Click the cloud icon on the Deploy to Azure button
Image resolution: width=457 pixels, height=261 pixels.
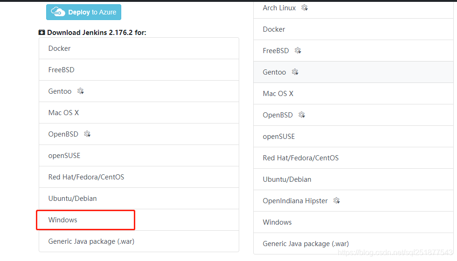(58, 12)
